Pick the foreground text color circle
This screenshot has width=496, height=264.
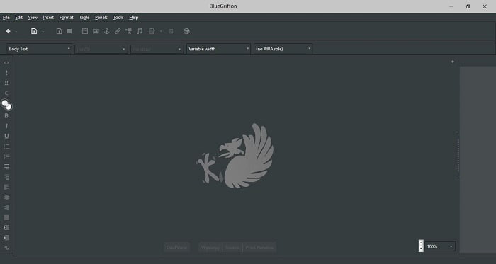click(4, 103)
